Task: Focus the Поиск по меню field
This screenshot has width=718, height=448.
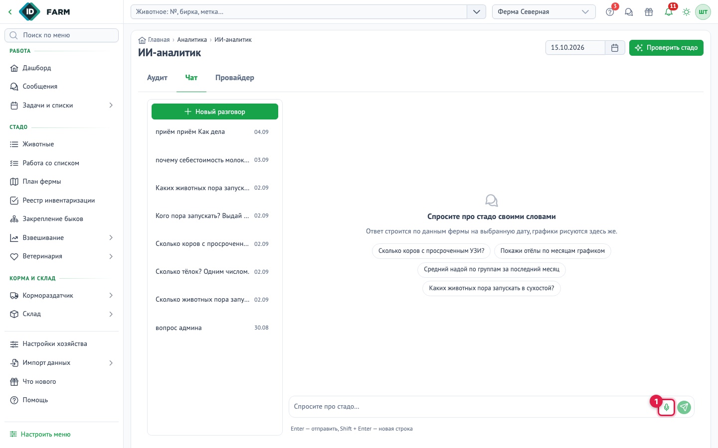Action: click(61, 35)
